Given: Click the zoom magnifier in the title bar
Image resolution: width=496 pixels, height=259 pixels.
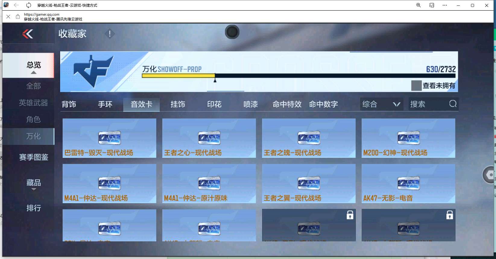Looking at the screenshot, I should tap(419, 5).
